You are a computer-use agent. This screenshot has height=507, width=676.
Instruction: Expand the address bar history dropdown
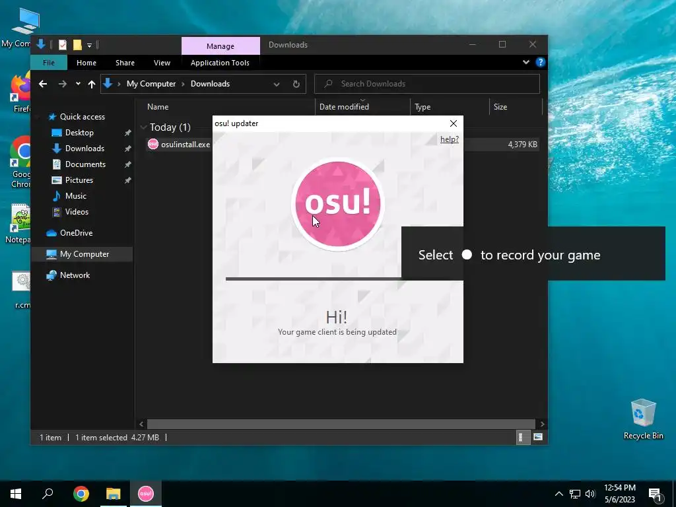[277, 84]
